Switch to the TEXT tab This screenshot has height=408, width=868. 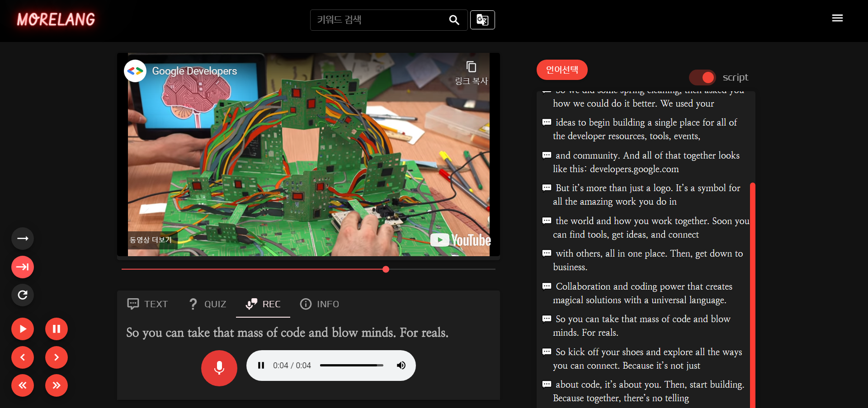pos(148,304)
